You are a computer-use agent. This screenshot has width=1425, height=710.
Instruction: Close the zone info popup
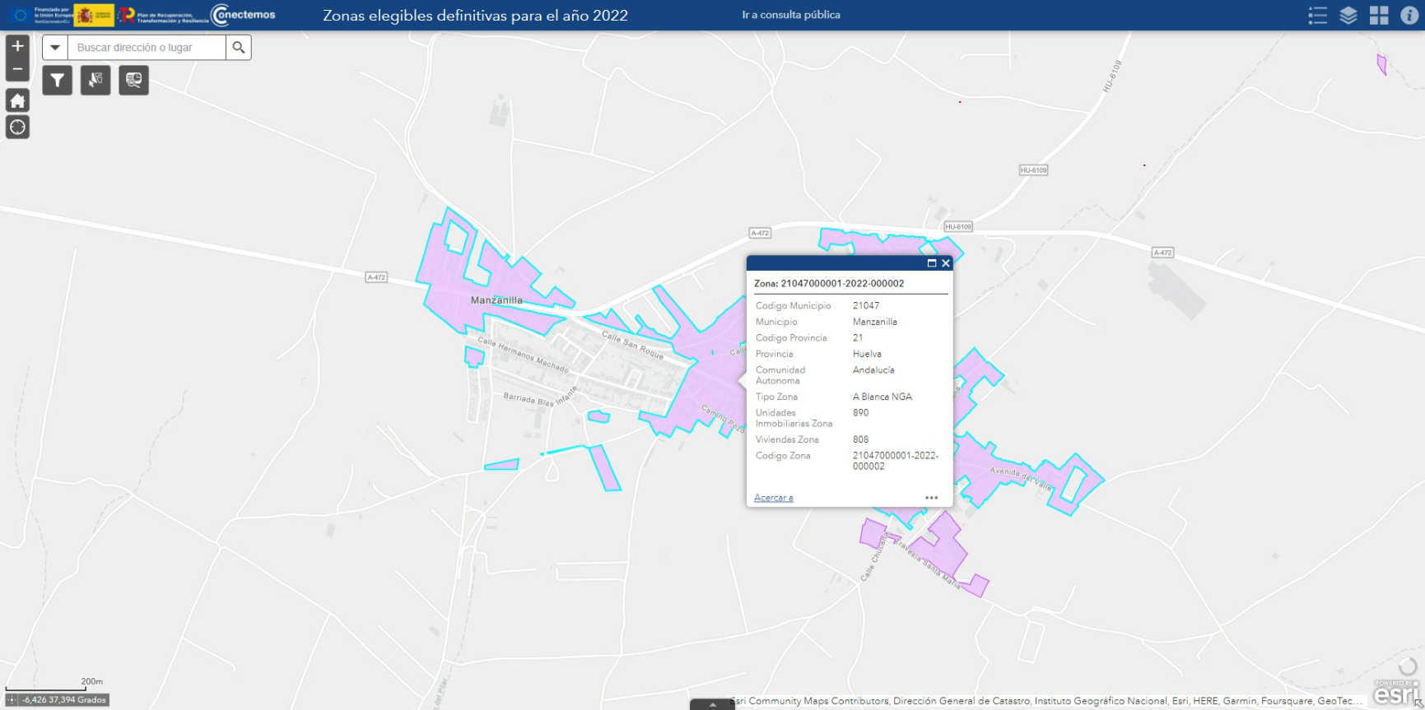coord(946,263)
